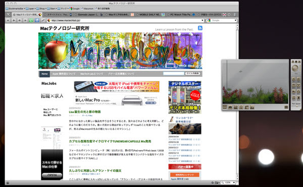The height and width of the screenshot is (187, 303).
Task: Open the address bar history dropdown arrow
Action: [203, 20]
